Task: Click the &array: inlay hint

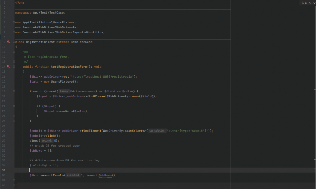Action: [x=64, y=91]
